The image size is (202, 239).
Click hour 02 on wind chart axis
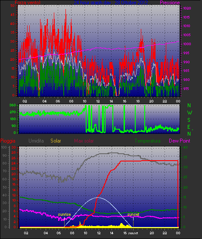click(25, 101)
